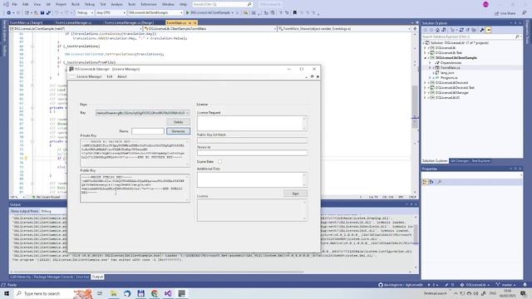
Task: Open Extensions menu in Visual Studio
Action: tap(149, 4)
